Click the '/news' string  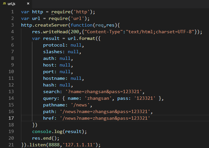(x=80, y=105)
